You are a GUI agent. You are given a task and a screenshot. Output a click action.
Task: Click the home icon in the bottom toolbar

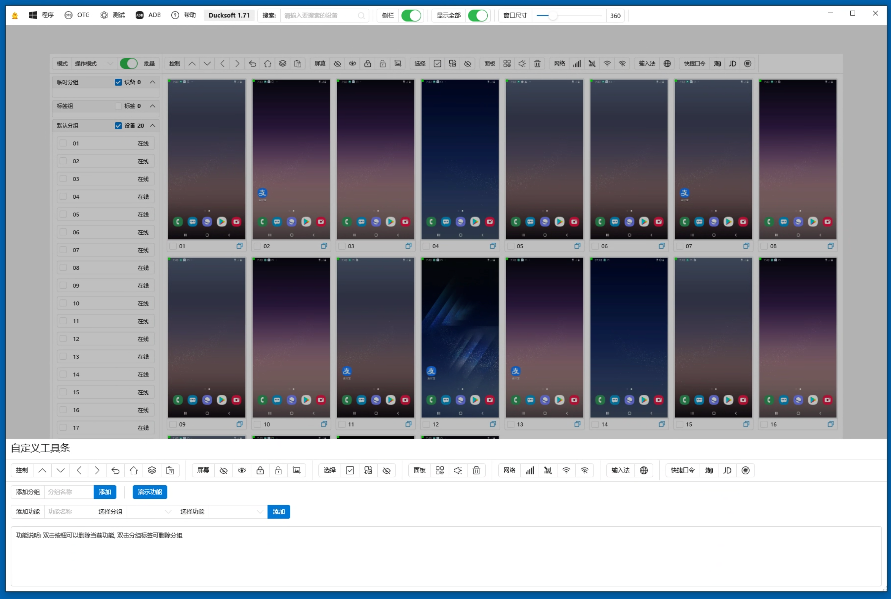point(133,470)
